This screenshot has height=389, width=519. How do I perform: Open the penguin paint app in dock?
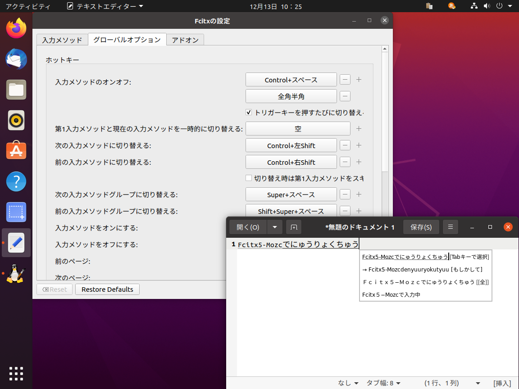(x=16, y=273)
